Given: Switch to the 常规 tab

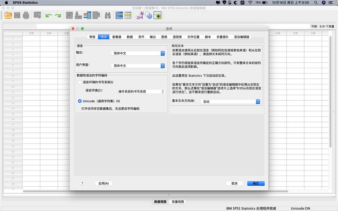Looking at the screenshot, I should tap(92, 37).
